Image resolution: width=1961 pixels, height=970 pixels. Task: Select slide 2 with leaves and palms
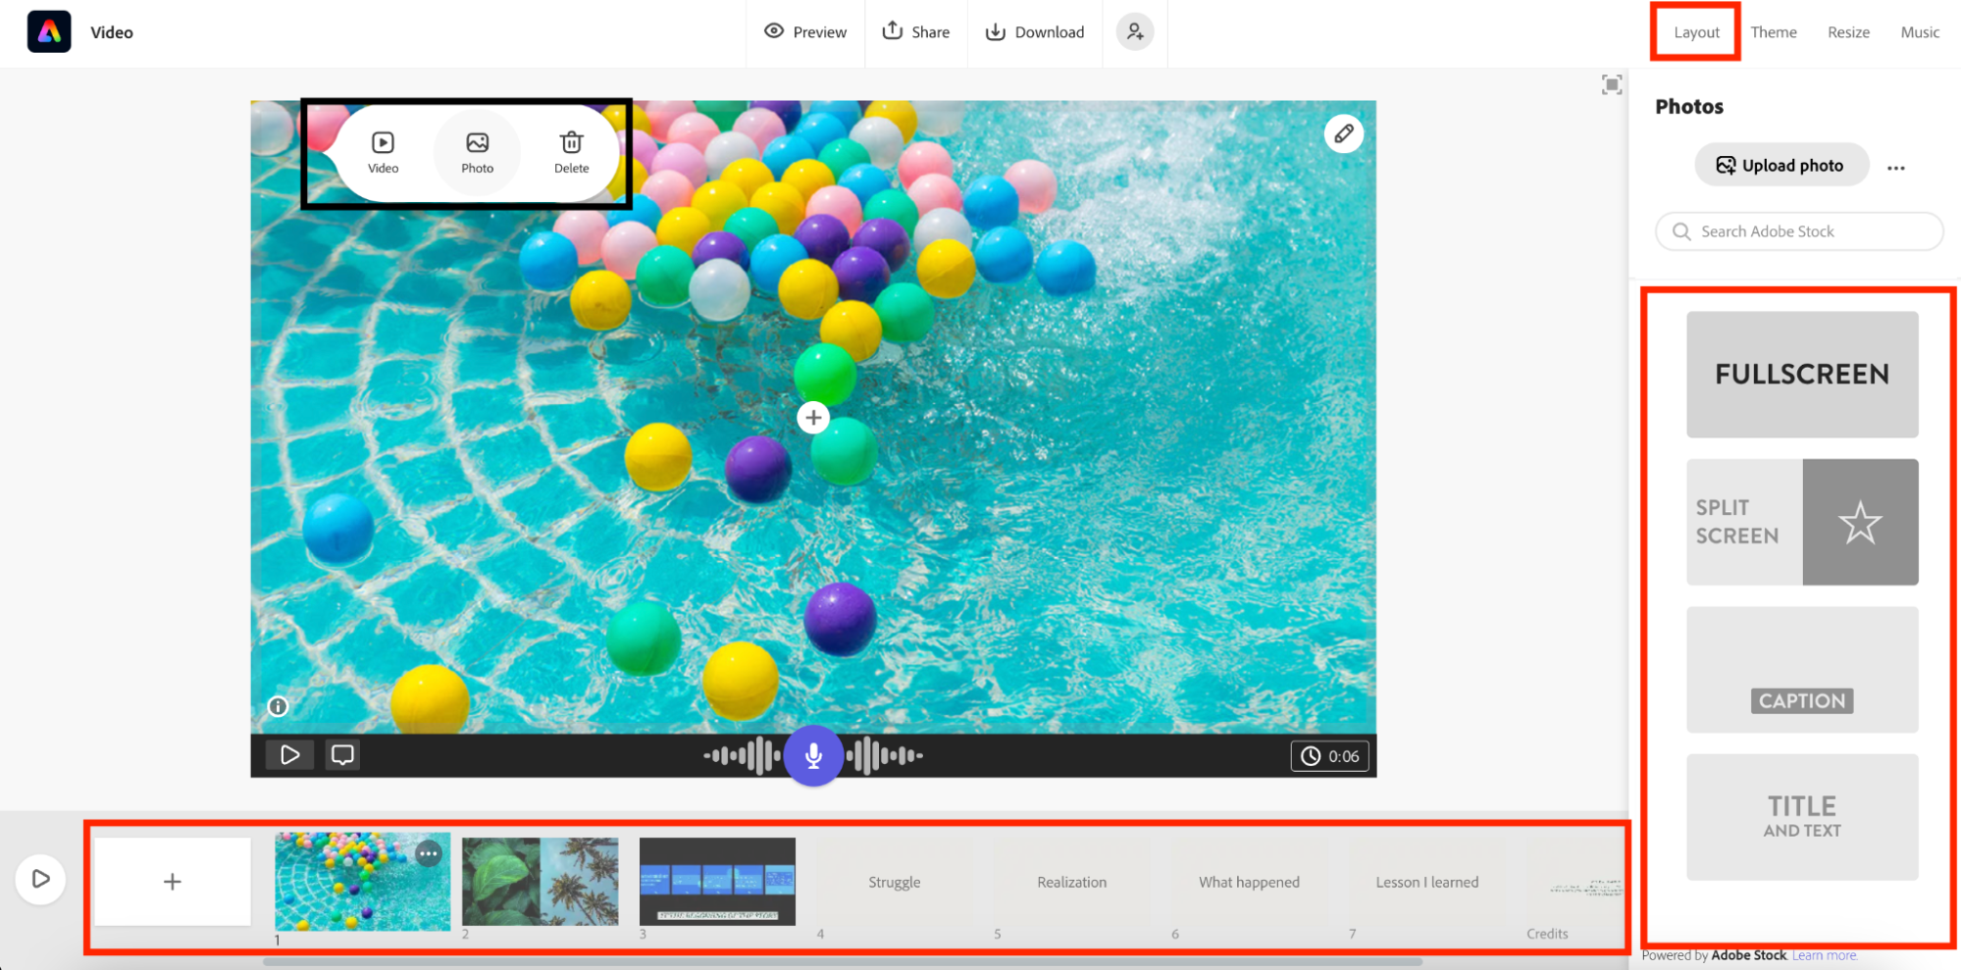tap(541, 882)
